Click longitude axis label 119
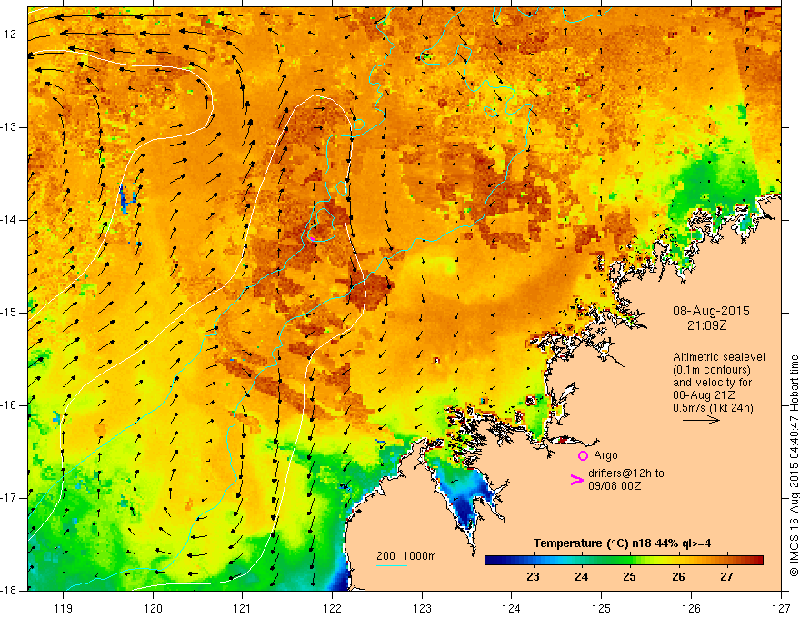Image resolution: width=800 pixels, height=618 pixels. pos(64,608)
